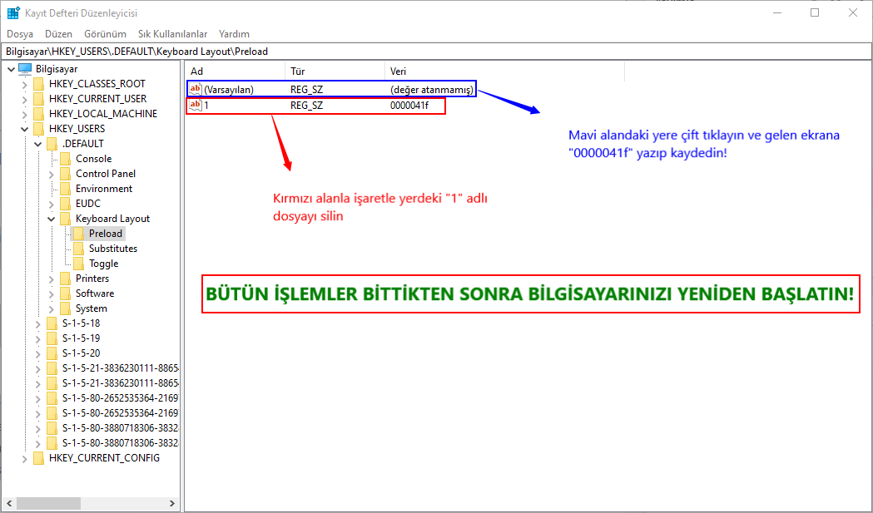
Task: Select the S-1-5-18 key label
Action: pos(82,323)
